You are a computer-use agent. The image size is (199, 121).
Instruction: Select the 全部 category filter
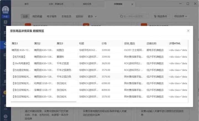tap(25, 16)
